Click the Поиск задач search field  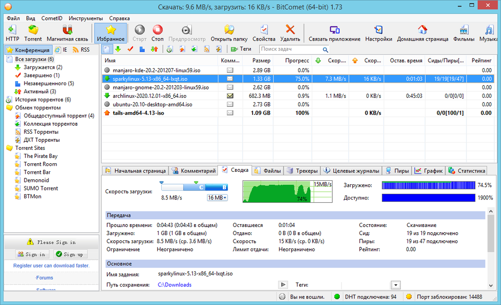[x=290, y=49]
